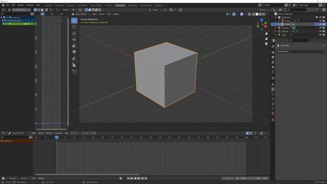The width and height of the screenshot is (327, 184).
Task: Collapse the Summary channel row
Action: (2, 141)
